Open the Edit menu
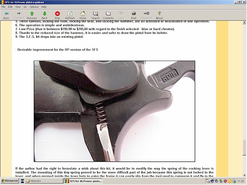The height and width of the screenshot is (185, 247). pos(10,7)
